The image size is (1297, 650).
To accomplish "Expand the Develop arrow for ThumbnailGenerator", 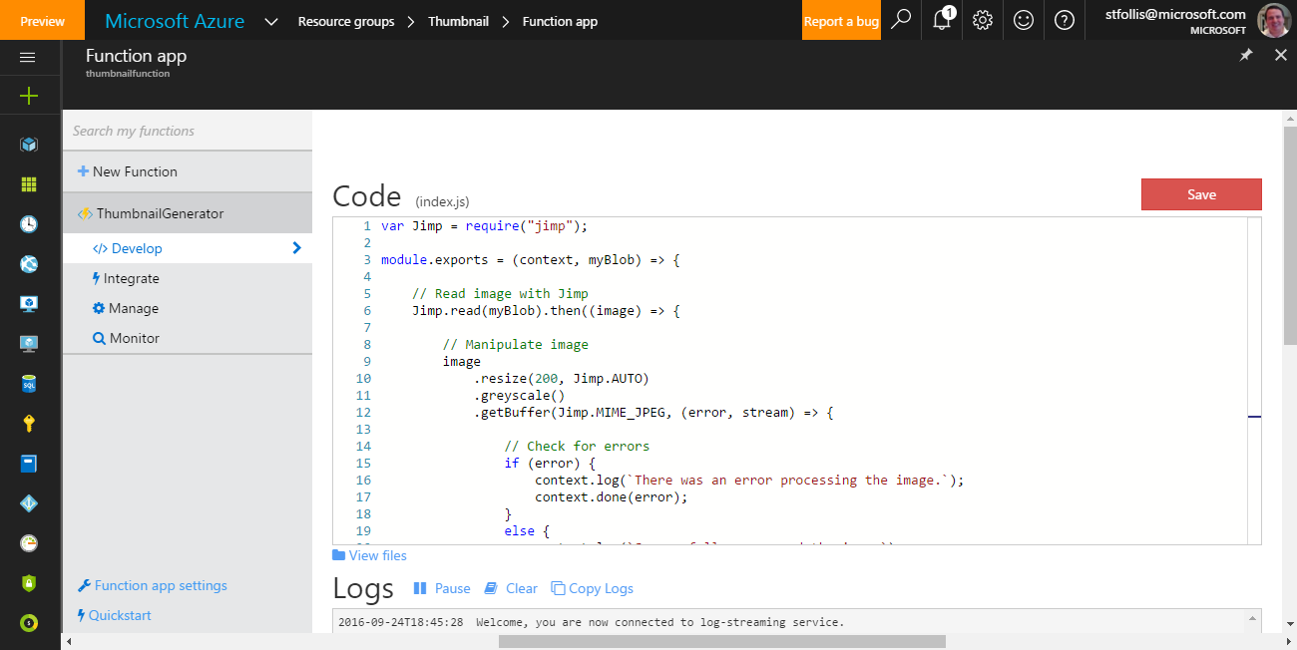I will click(295, 247).
